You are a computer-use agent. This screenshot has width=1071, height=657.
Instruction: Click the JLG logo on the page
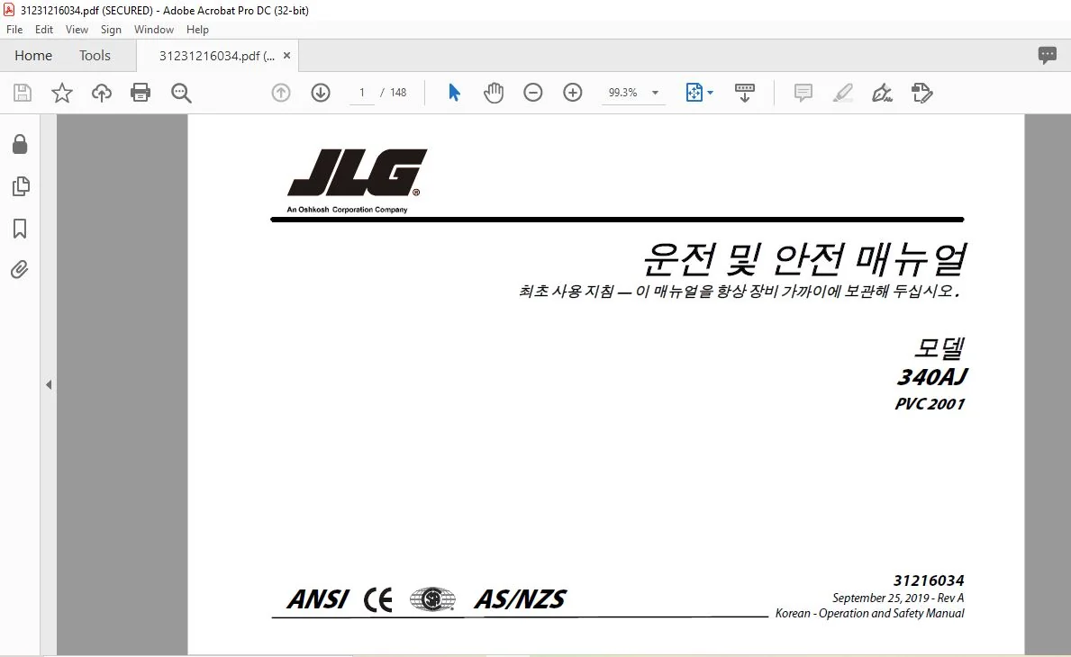click(x=357, y=173)
